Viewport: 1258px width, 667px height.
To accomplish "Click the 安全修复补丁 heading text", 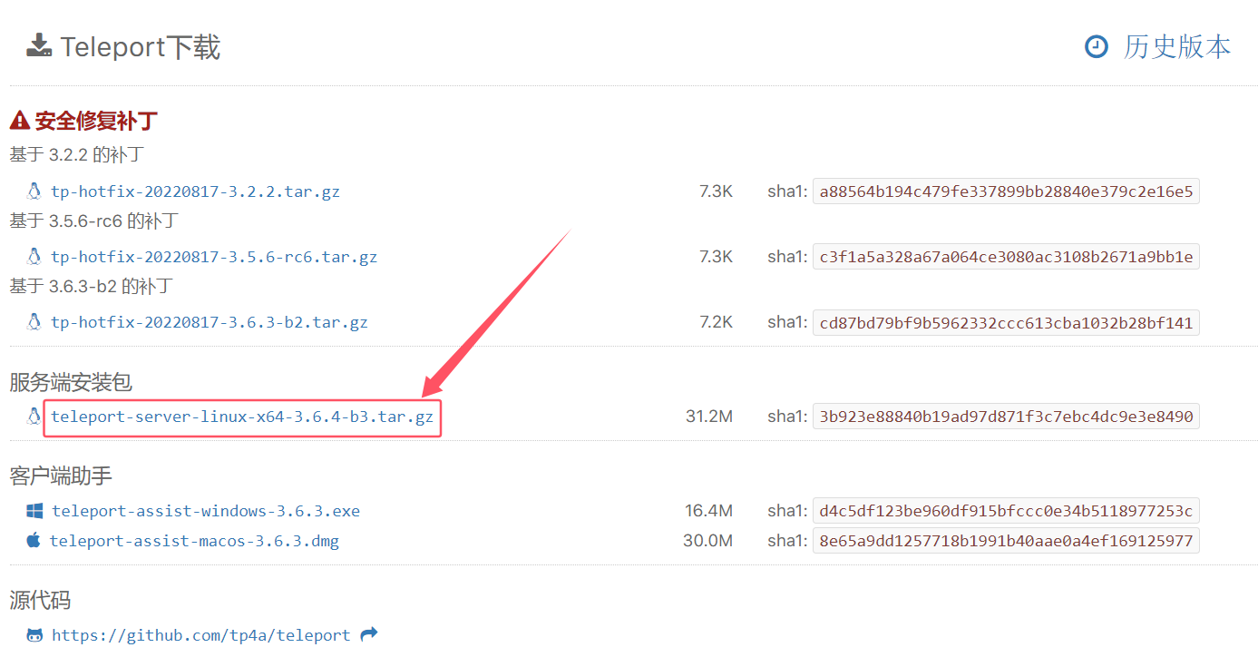I will point(96,120).
